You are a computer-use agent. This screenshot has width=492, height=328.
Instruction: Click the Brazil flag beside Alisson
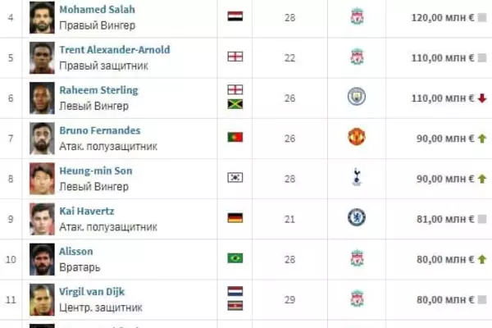coord(235,257)
